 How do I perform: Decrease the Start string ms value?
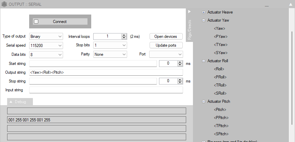pos(180,65)
